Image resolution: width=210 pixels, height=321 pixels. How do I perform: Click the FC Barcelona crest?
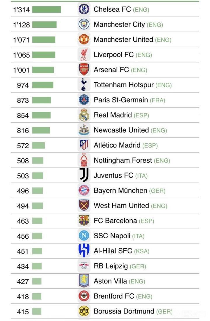(84, 221)
